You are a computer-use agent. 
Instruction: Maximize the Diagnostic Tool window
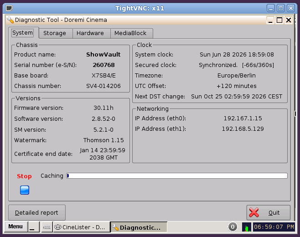pos(279,20)
